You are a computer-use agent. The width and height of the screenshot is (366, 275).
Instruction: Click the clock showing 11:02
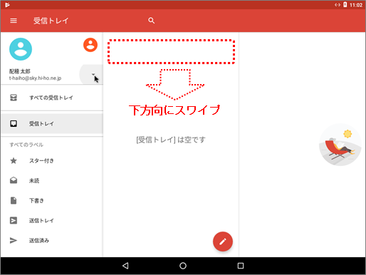point(356,5)
